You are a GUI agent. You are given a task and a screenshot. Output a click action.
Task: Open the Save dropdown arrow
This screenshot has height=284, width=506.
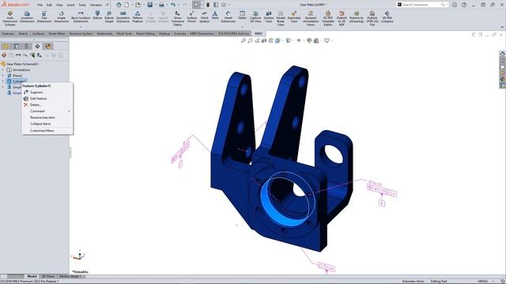(155, 5)
